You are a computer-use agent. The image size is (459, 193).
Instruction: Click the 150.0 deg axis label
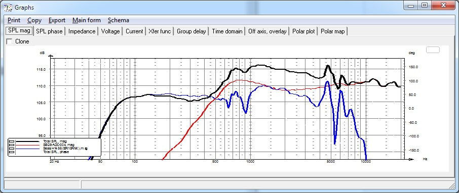tap(413, 67)
